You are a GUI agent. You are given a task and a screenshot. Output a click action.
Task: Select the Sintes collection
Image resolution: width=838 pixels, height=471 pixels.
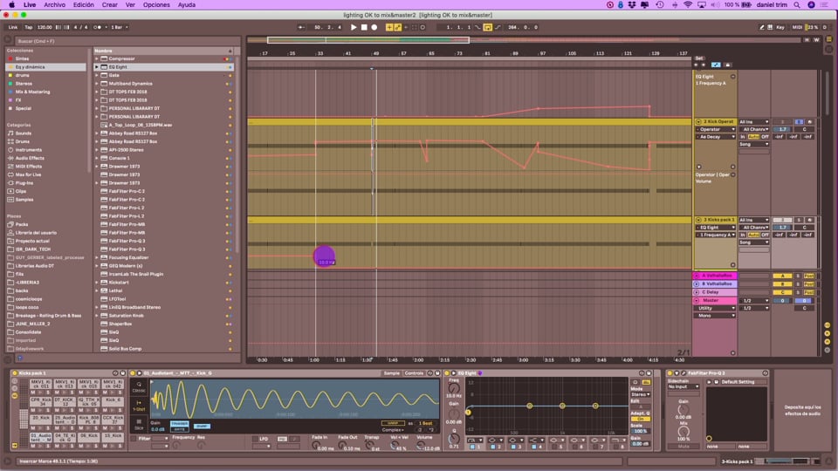pyautogui.click(x=23, y=58)
